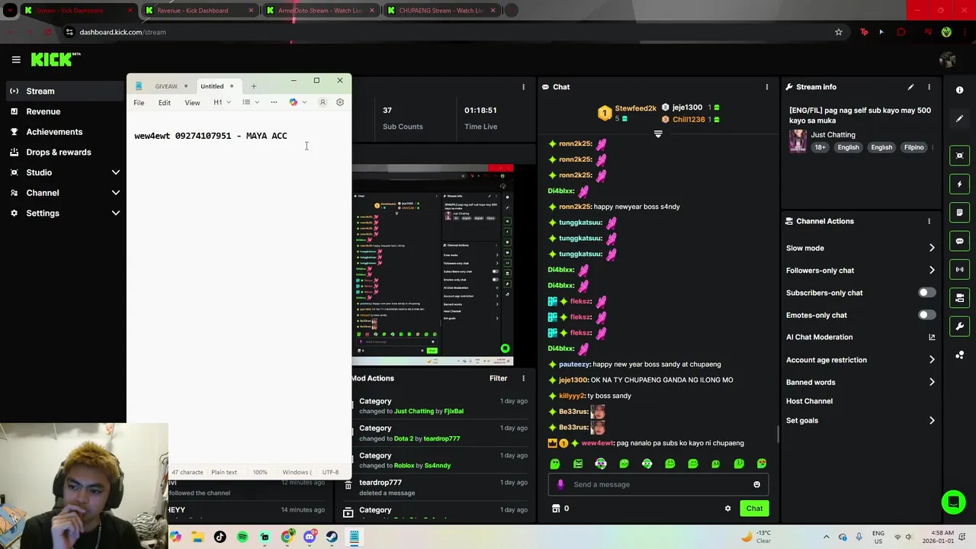Add a new Notepad tab
This screenshot has height=549, width=976.
point(254,86)
